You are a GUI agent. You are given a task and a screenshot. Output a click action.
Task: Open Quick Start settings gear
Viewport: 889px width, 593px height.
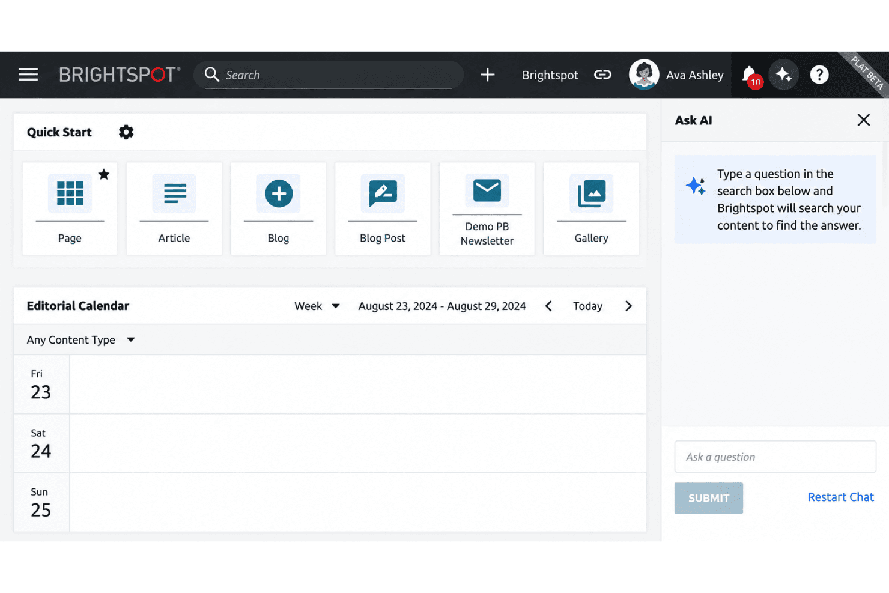pos(126,132)
